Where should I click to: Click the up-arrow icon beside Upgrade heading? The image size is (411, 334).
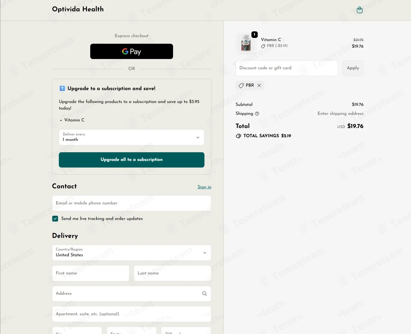62,88
